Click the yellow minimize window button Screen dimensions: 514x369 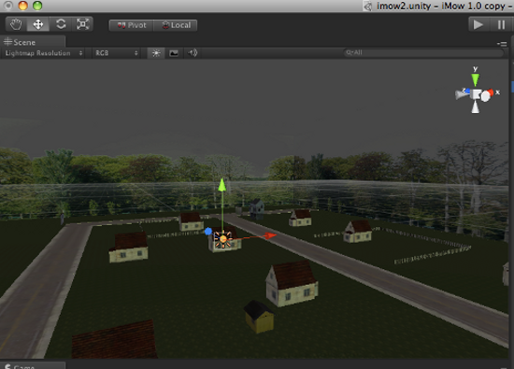point(23,6)
